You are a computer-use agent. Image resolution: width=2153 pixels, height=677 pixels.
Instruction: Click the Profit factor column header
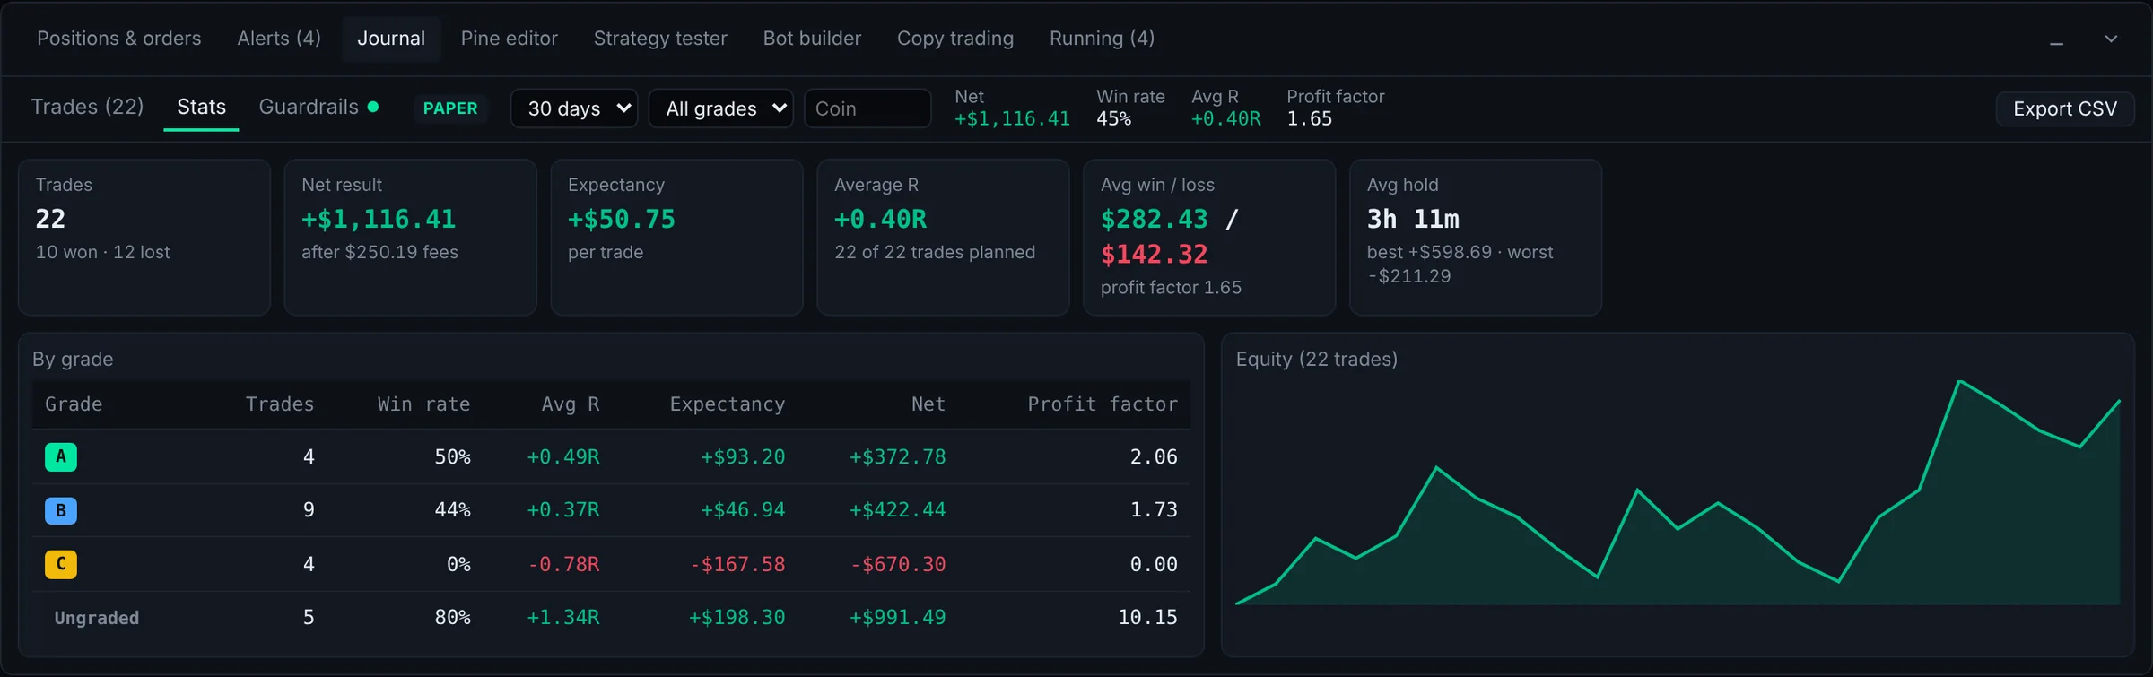click(1103, 404)
